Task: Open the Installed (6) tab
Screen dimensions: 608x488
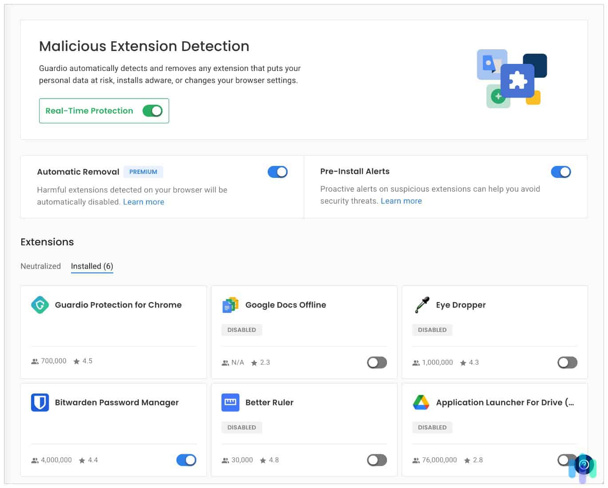Action: tap(92, 266)
